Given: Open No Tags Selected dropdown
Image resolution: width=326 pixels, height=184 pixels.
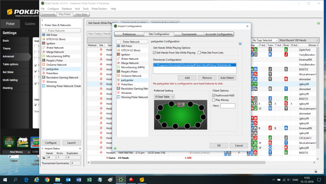Looking at the screenshot, I should tap(265, 40).
